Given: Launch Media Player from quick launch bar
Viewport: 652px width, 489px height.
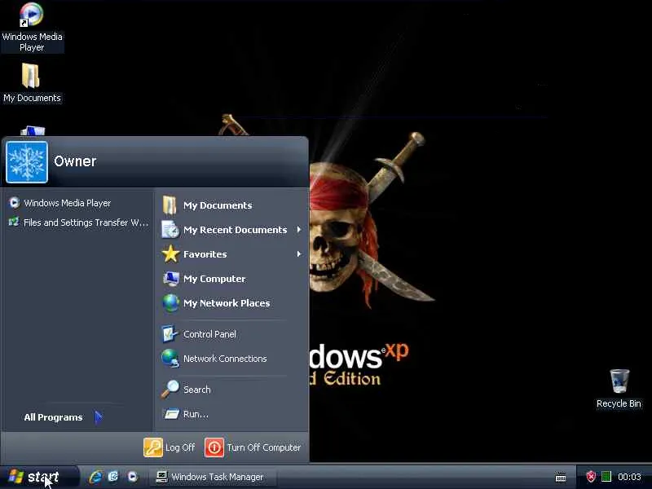Looking at the screenshot, I should coord(132,477).
